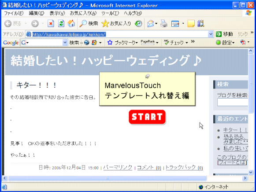Click the Google toolbar bookmark star icon
Screen dimensions: 256x192
110,43
